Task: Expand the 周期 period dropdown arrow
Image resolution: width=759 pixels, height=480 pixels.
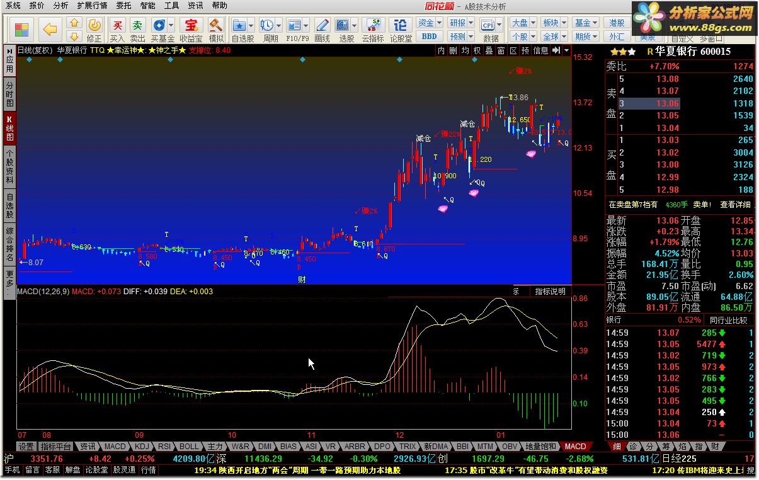Action: (x=278, y=26)
